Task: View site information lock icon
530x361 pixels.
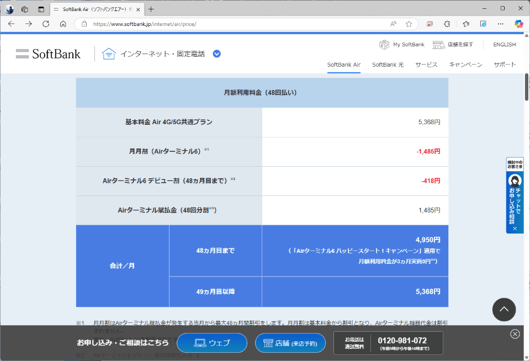Action: pos(84,24)
